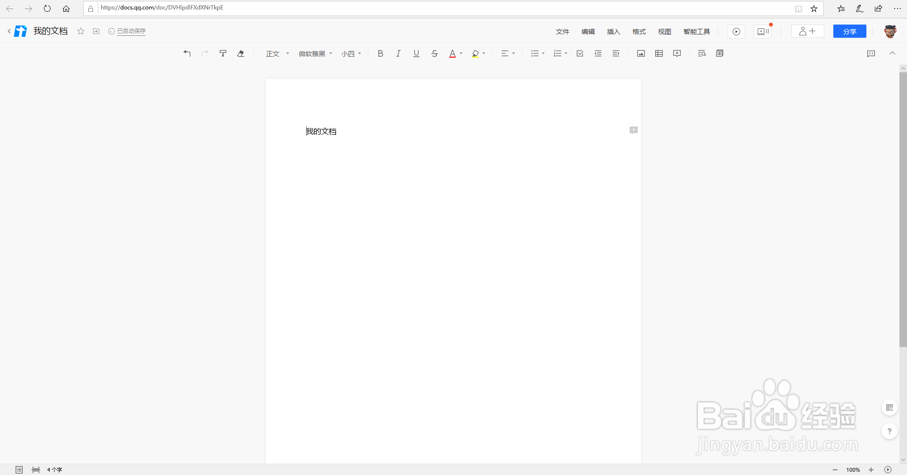Open the 文件 menu
The width and height of the screenshot is (907, 475).
tap(563, 32)
